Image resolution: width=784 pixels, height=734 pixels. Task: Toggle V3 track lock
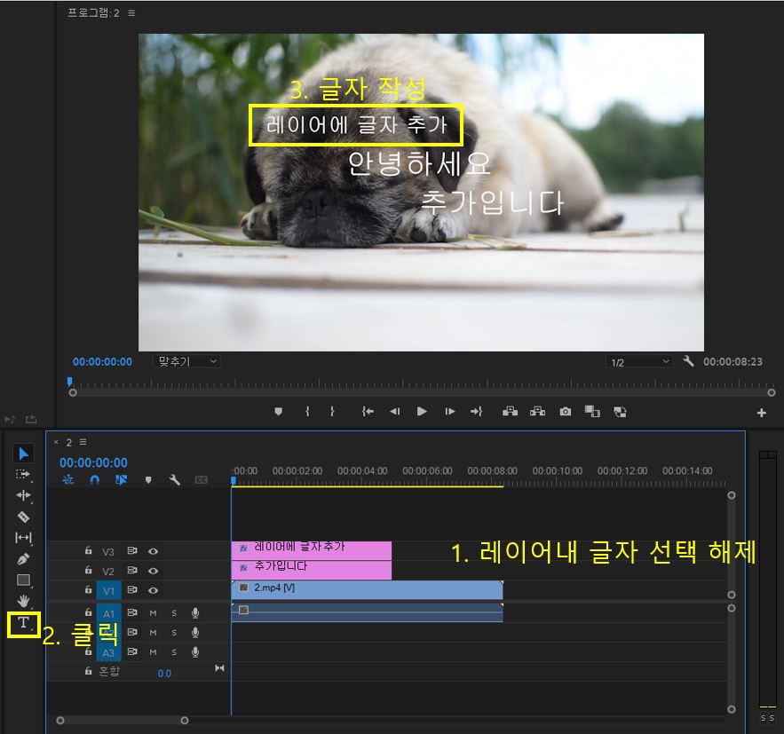[x=89, y=550]
